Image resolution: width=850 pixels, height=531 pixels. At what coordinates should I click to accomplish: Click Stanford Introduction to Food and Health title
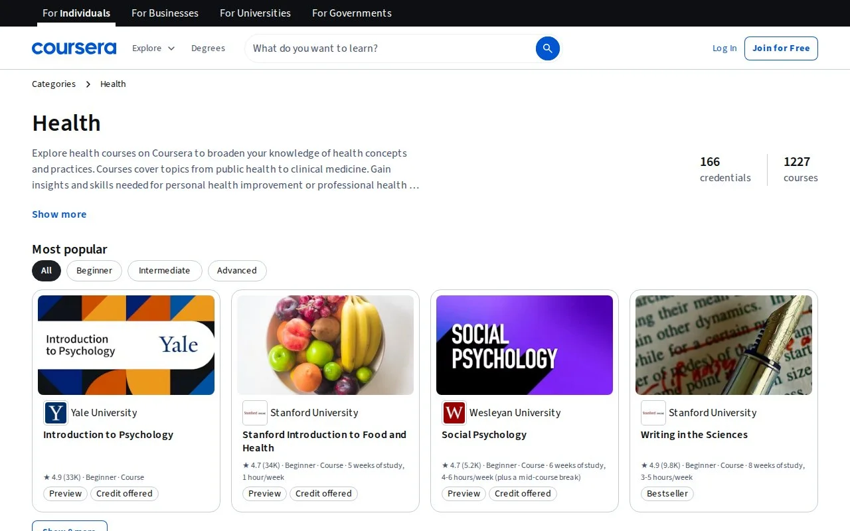[324, 441]
